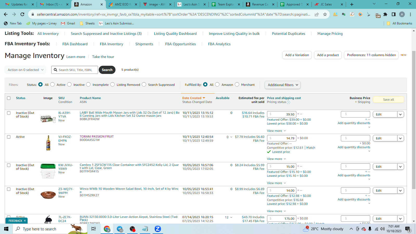Select Fulfilled By Amazon radio button
The height and width of the screenshot is (234, 416).
coord(217,84)
